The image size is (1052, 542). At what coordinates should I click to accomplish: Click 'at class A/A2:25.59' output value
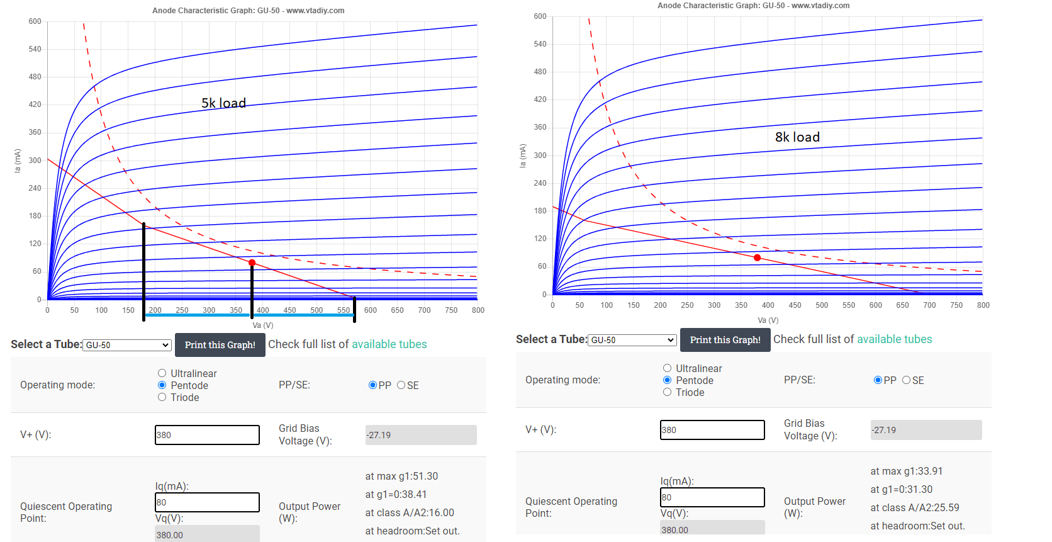point(915,508)
